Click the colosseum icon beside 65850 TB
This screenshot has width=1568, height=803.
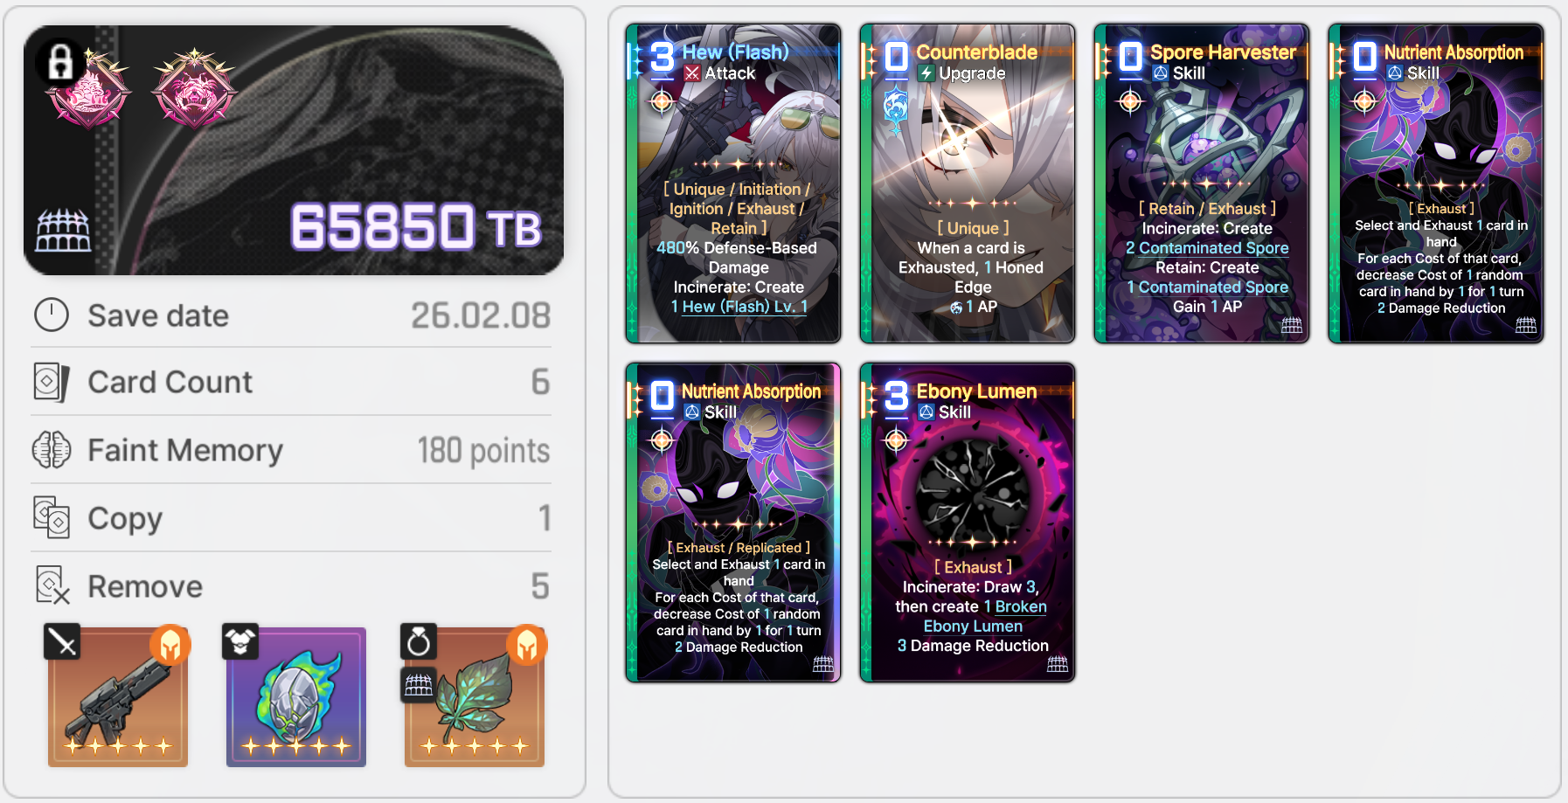coord(63,232)
